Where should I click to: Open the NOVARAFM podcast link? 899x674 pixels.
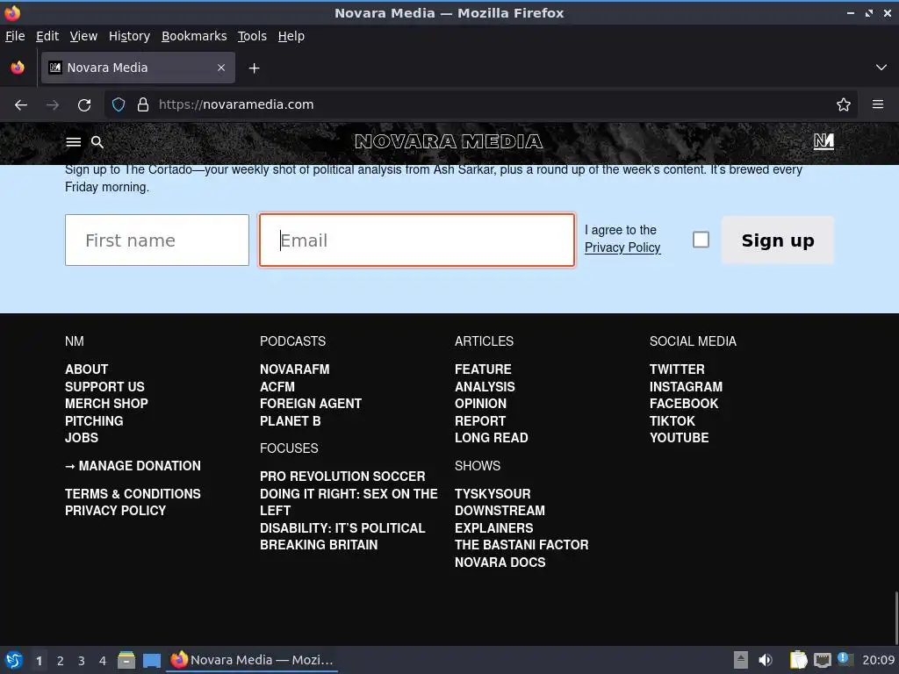tap(295, 369)
